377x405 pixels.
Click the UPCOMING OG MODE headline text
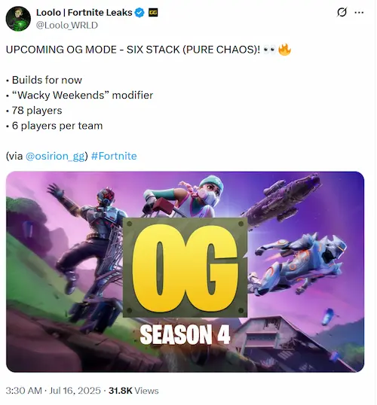133,50
